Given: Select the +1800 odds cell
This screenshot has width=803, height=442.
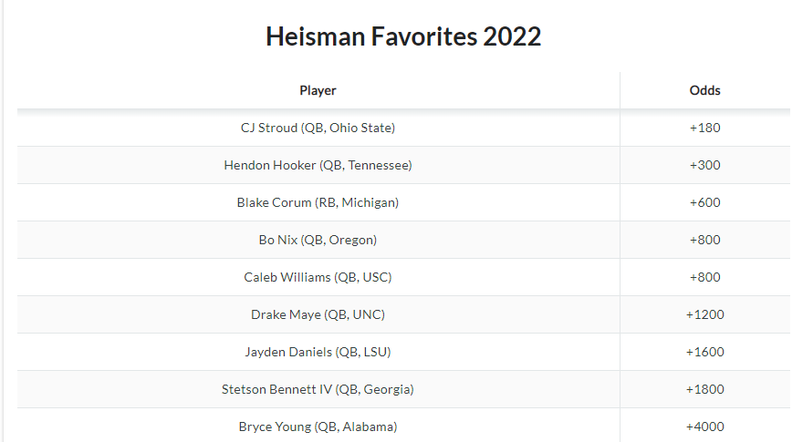Looking at the screenshot, I should coord(704,389).
